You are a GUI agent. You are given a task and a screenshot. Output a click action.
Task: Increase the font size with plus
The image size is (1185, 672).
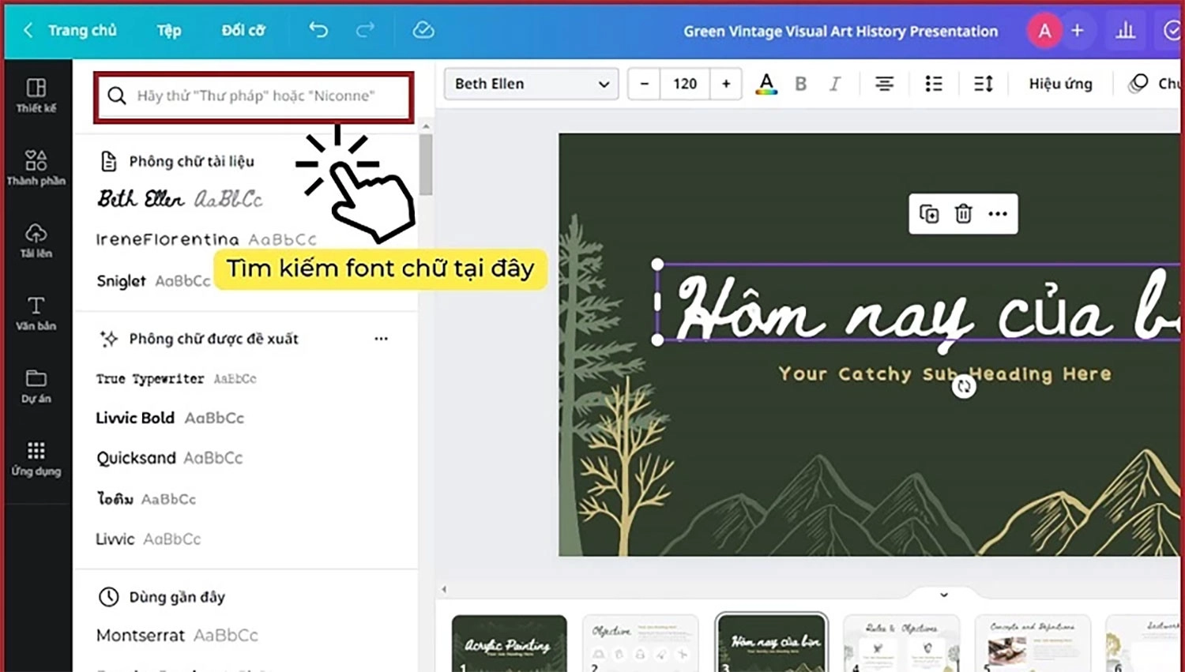coord(726,84)
